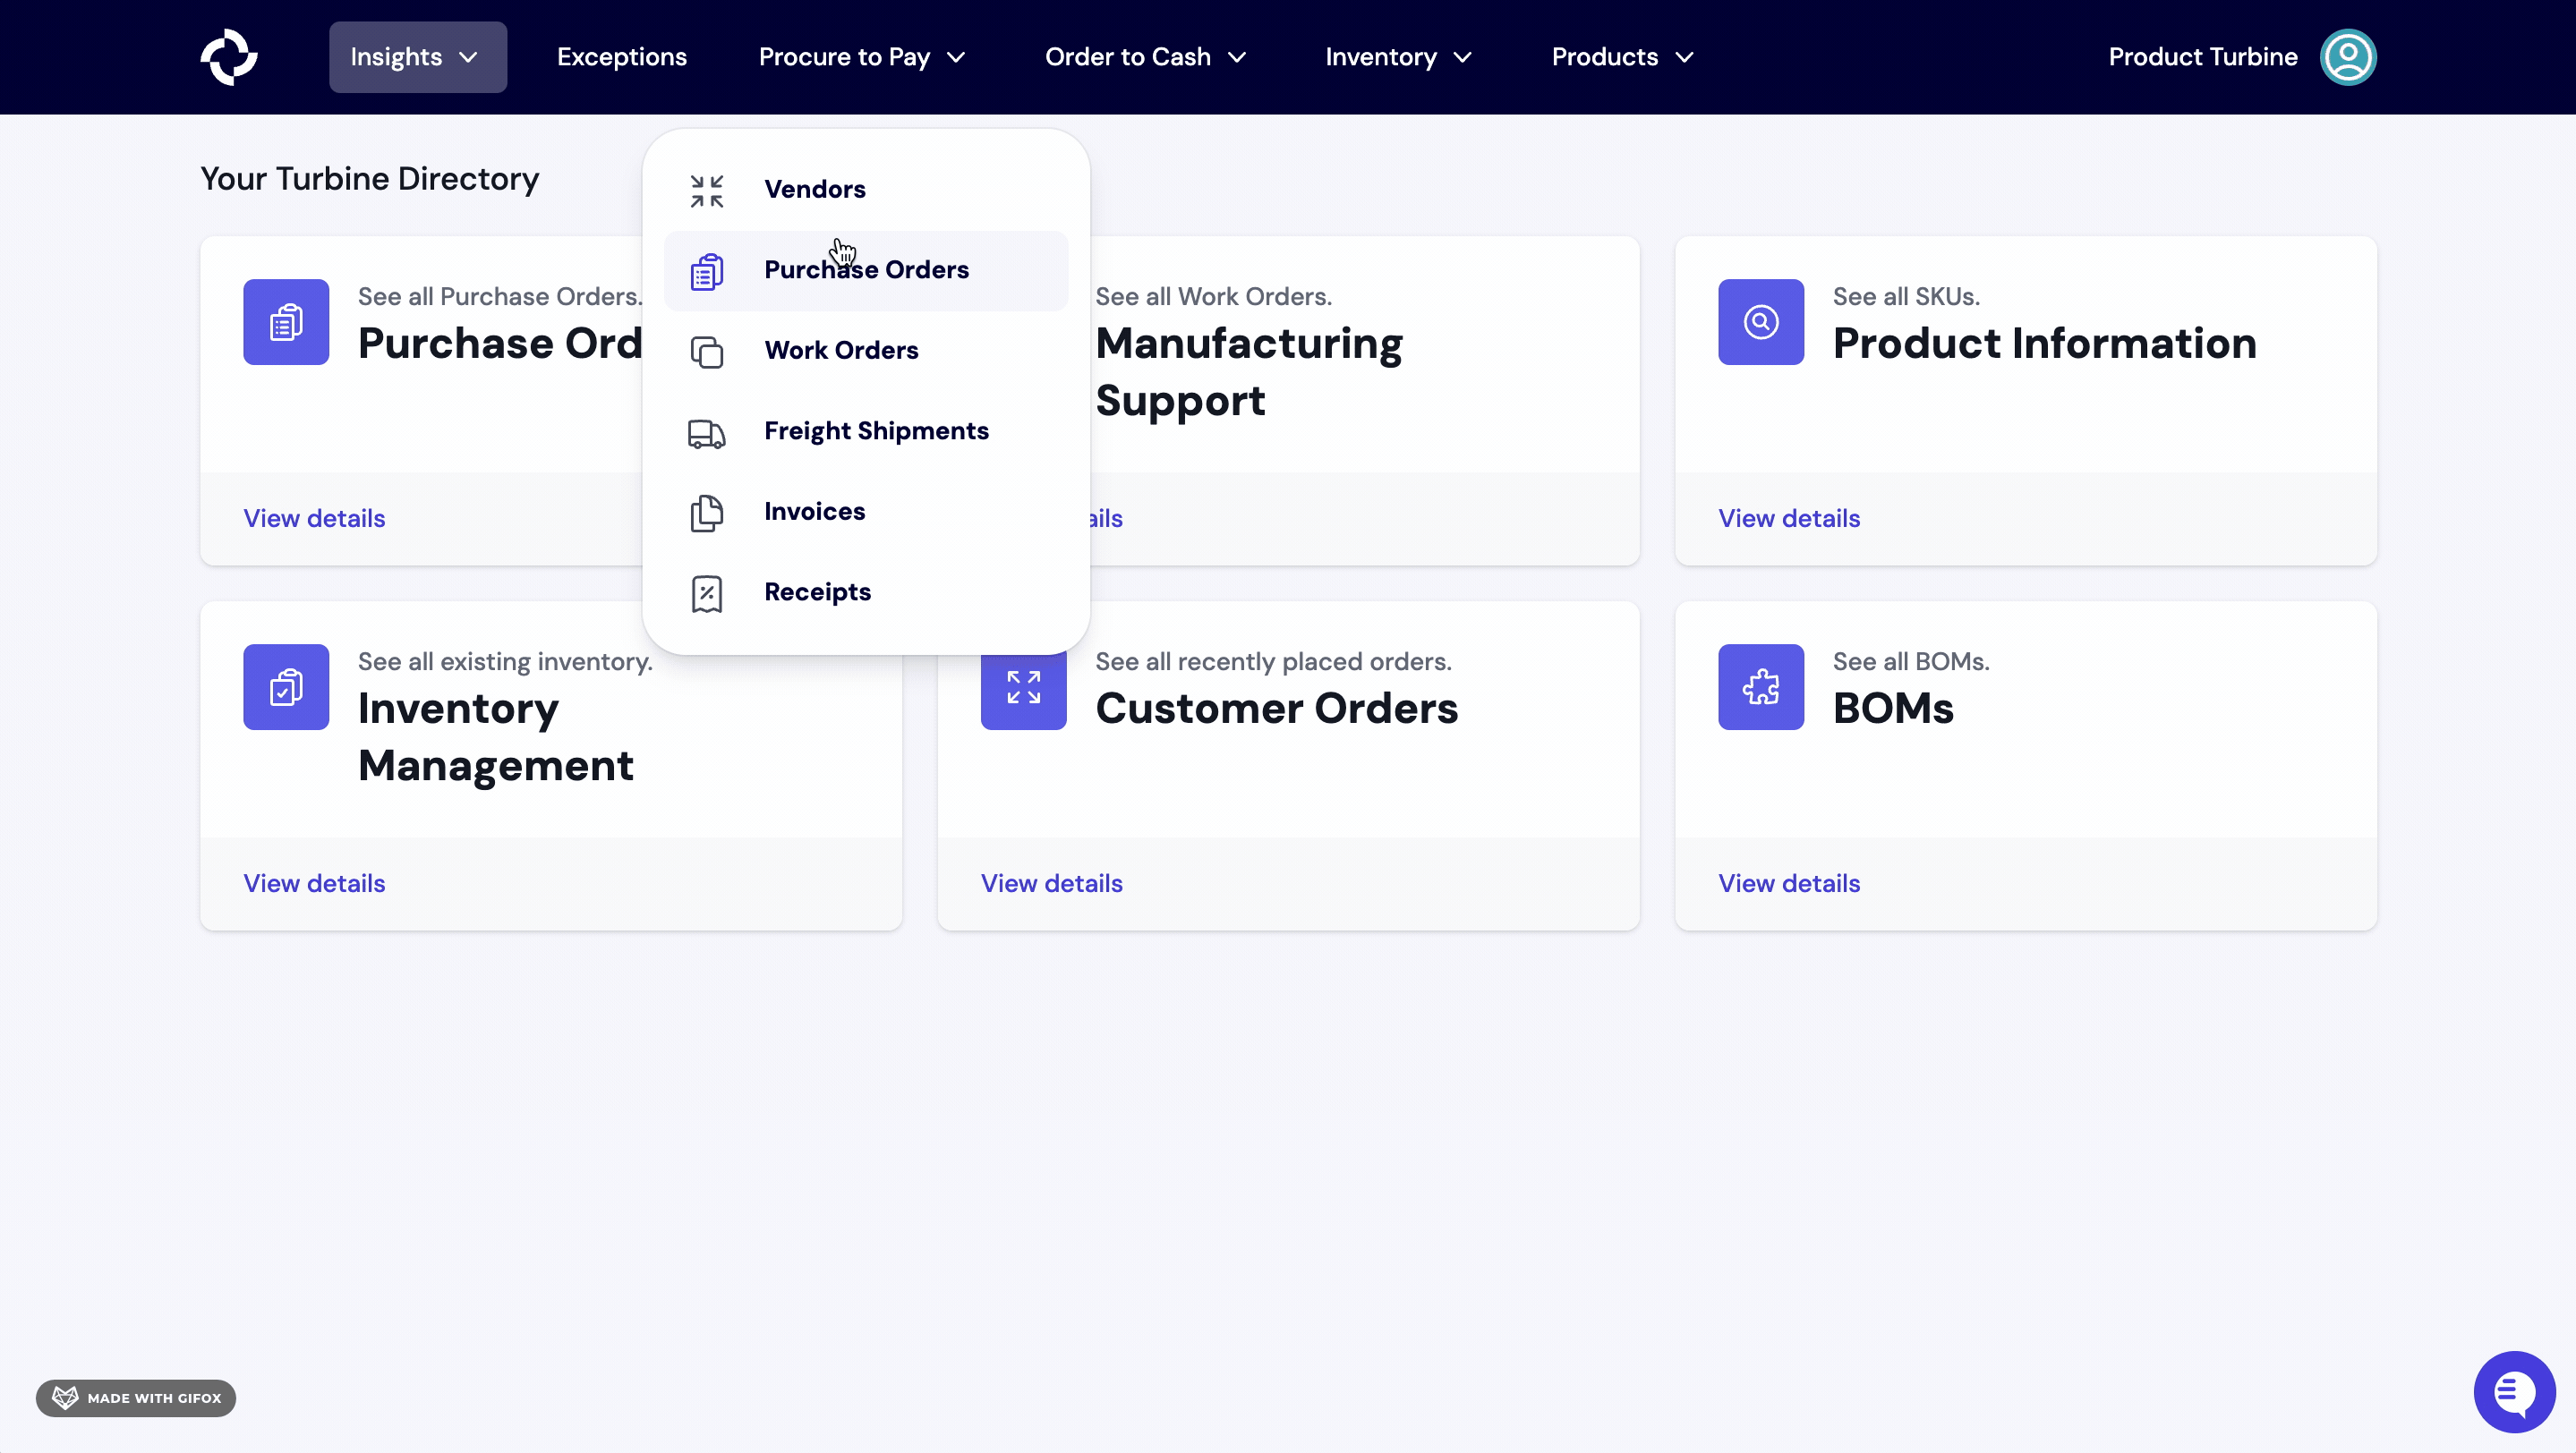
Task: Click the BOMs puzzle piece icon
Action: point(1760,686)
